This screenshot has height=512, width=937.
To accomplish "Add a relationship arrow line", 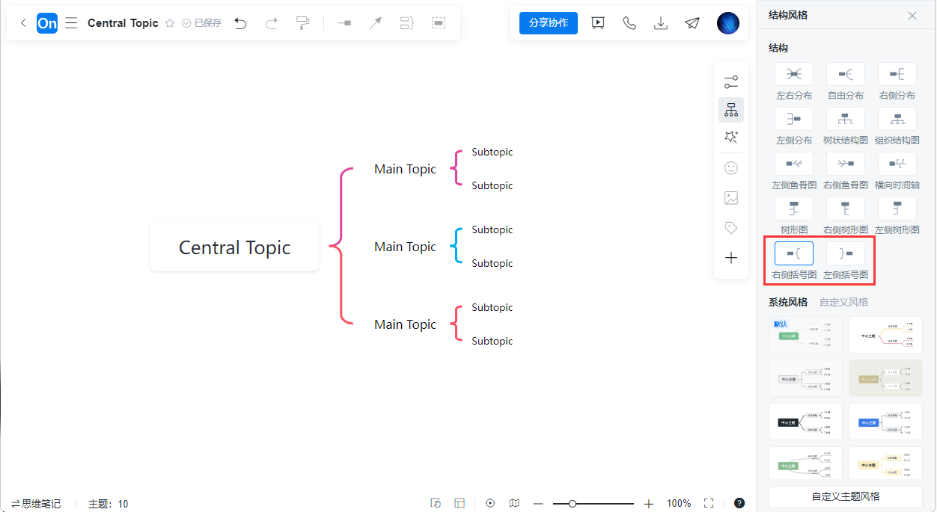I will click(376, 23).
